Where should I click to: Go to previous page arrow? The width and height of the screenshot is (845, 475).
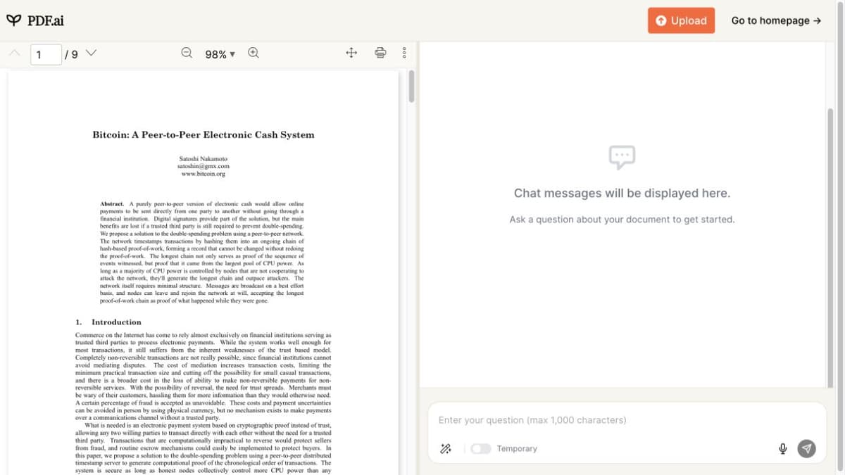click(15, 53)
